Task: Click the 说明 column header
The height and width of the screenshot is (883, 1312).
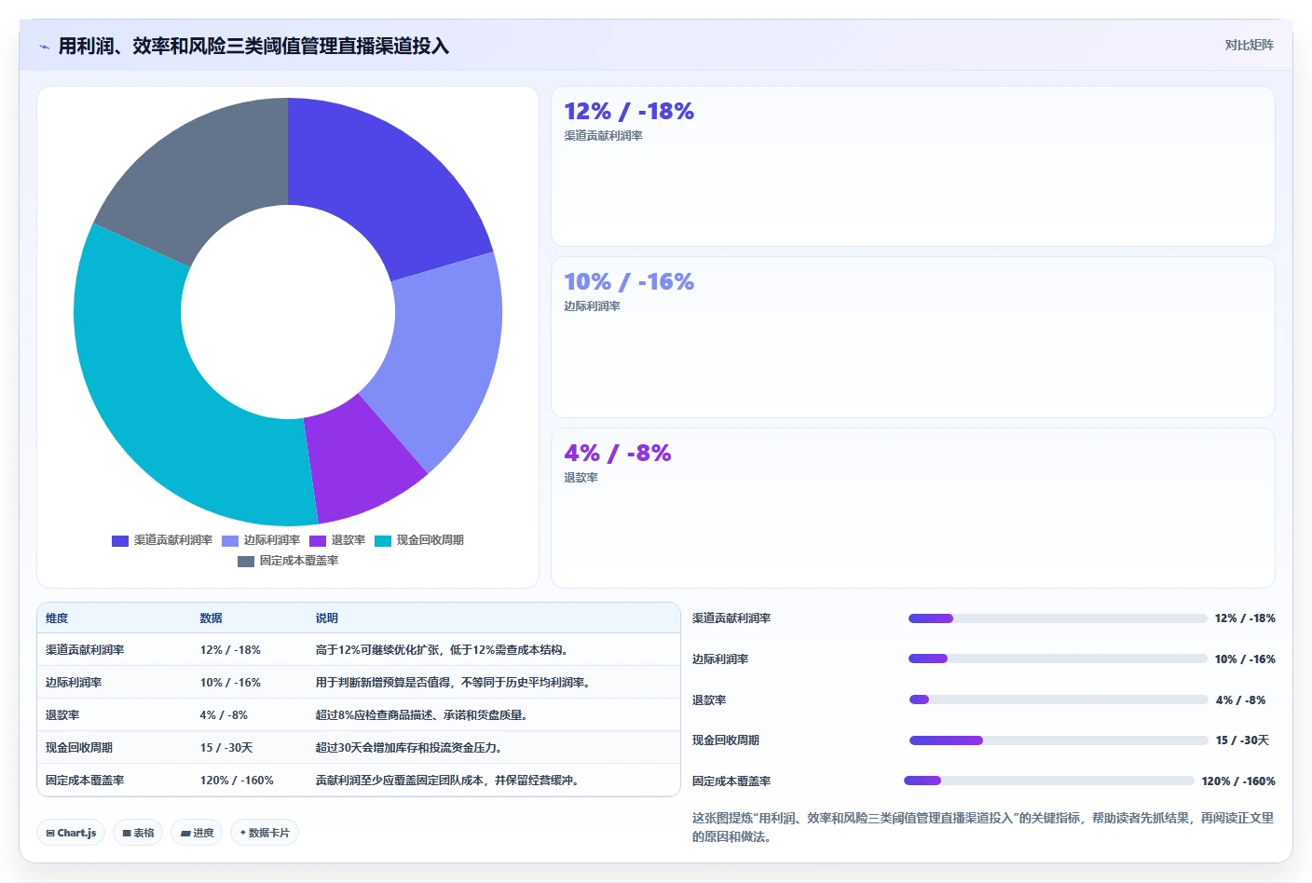Action: pos(327,618)
